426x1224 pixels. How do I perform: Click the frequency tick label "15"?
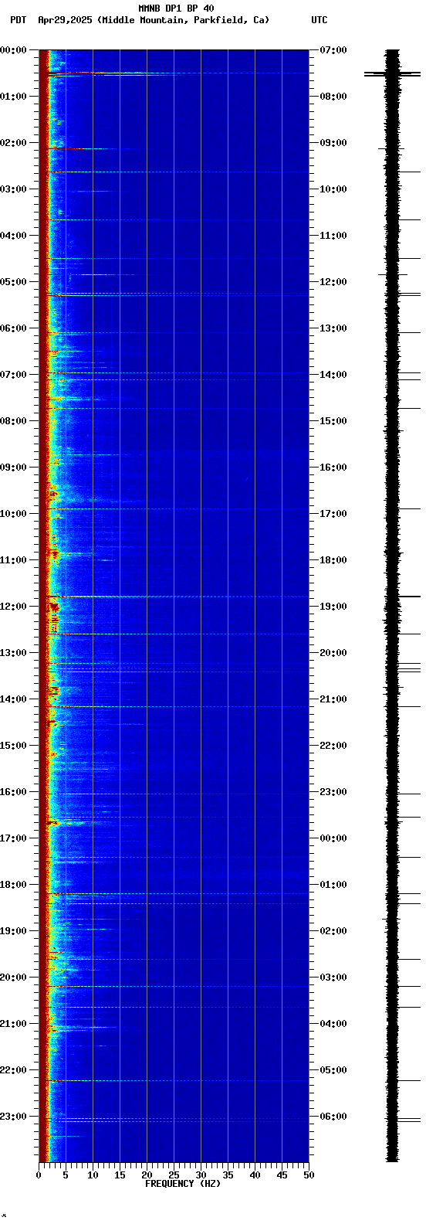pos(120,1175)
